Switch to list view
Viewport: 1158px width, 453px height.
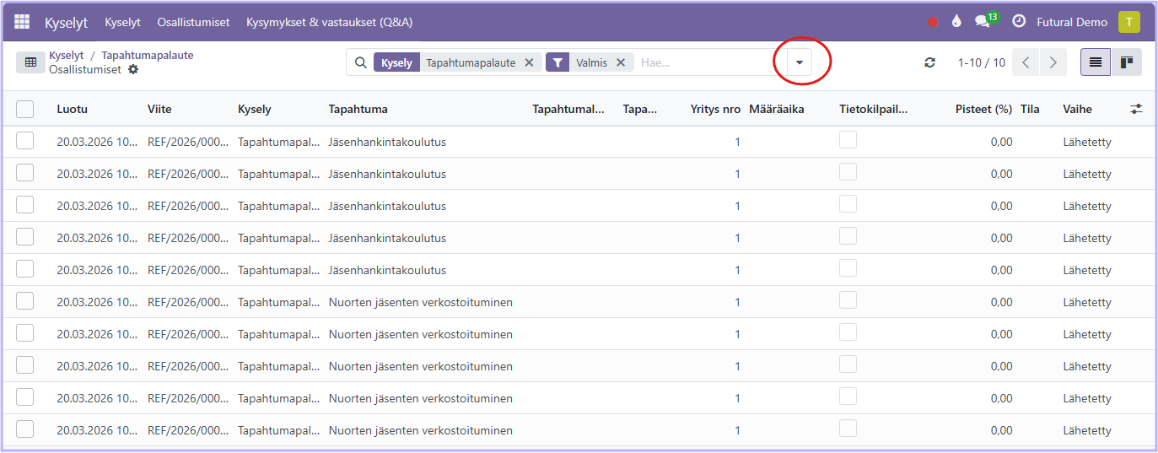click(1096, 62)
